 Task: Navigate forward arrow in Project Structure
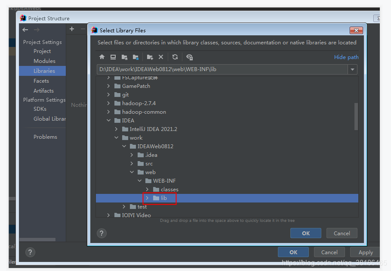point(37,30)
